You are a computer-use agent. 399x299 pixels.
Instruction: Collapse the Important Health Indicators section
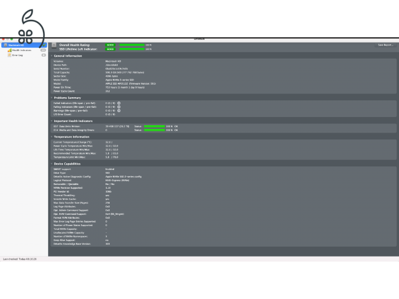coord(52,121)
